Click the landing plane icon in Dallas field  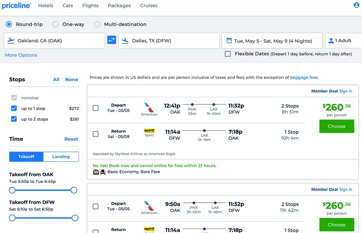tap(125, 41)
